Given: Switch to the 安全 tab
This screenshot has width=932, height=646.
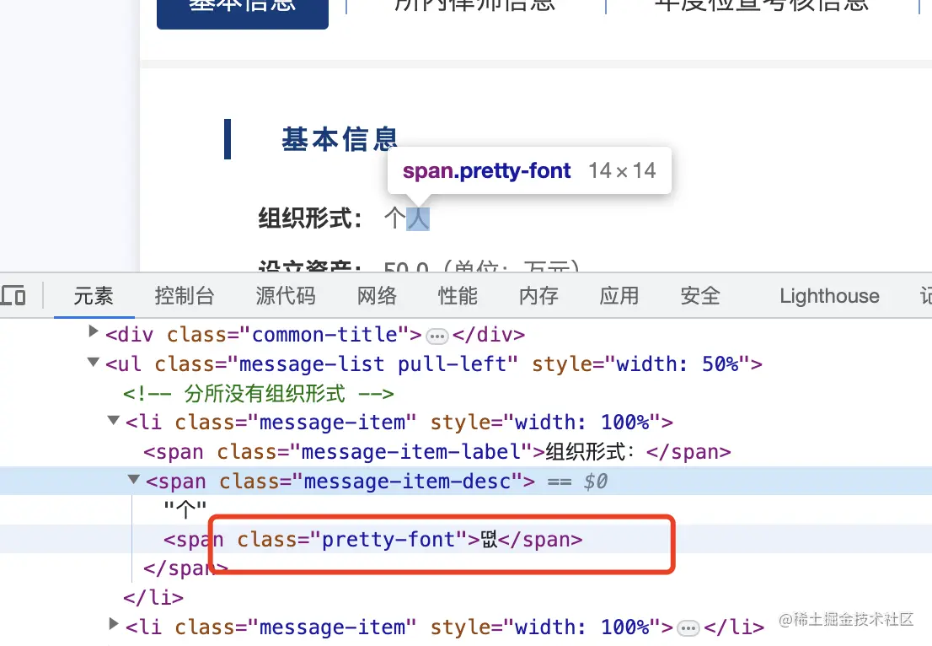Looking at the screenshot, I should pyautogui.click(x=700, y=296).
